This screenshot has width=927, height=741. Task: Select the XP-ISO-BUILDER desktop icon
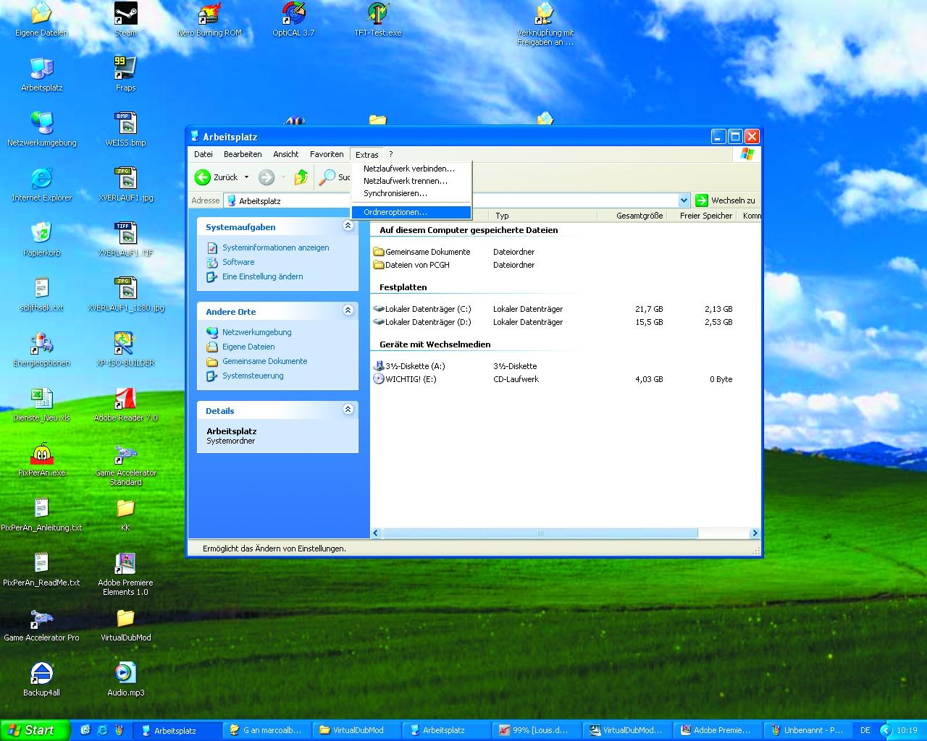tap(125, 350)
